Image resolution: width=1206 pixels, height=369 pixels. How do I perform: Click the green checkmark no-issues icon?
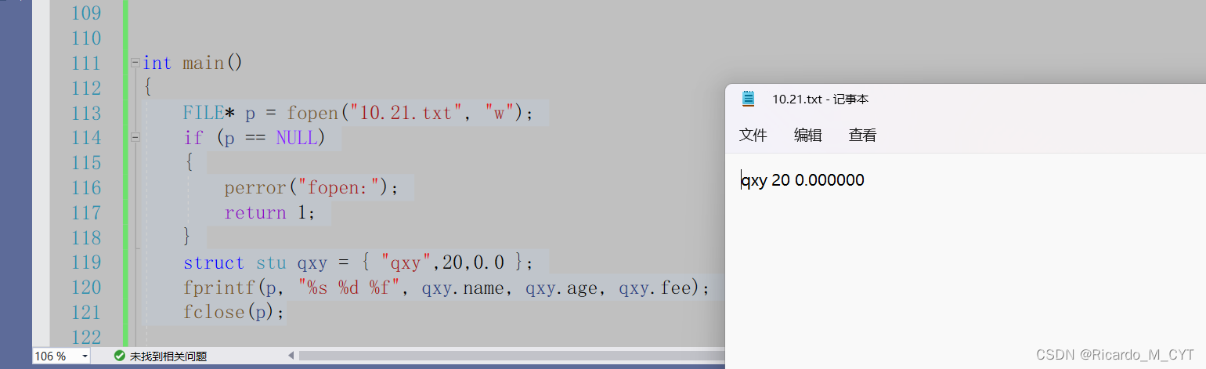point(120,356)
